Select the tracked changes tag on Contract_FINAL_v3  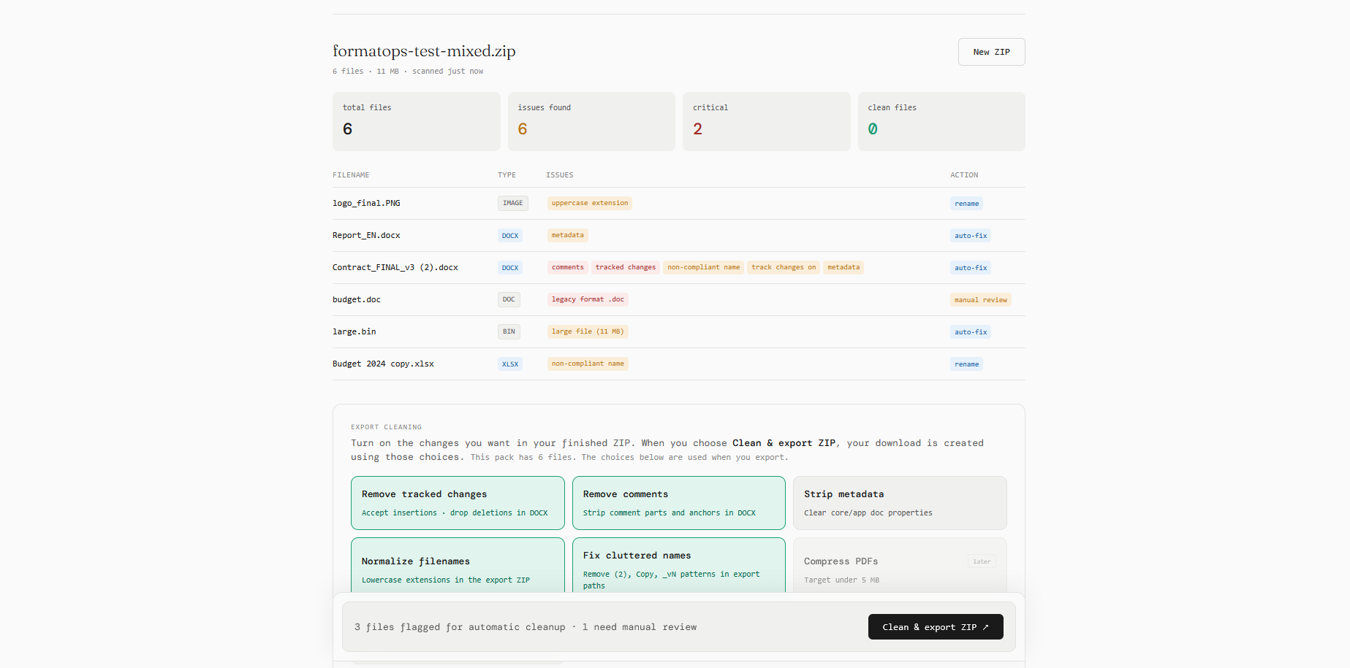click(625, 267)
